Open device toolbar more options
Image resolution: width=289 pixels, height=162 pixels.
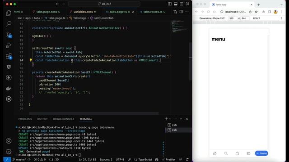(281, 18)
